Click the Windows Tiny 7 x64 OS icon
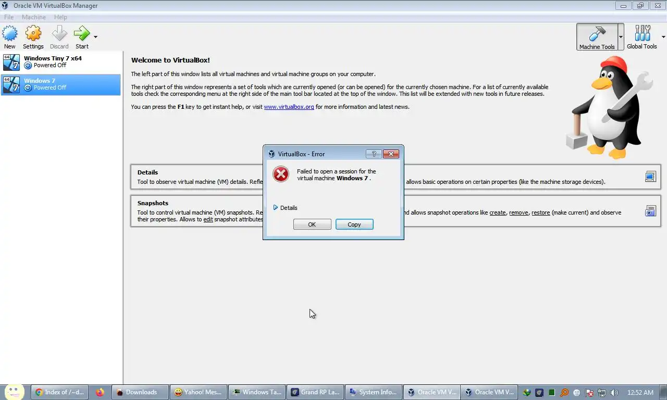The height and width of the screenshot is (400, 667). 11,62
